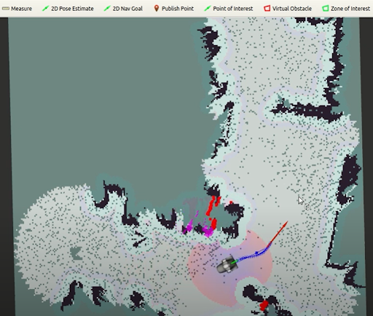373x316 pixels.
Task: Click the Virtual Obstacle text label
Action: pos(292,9)
